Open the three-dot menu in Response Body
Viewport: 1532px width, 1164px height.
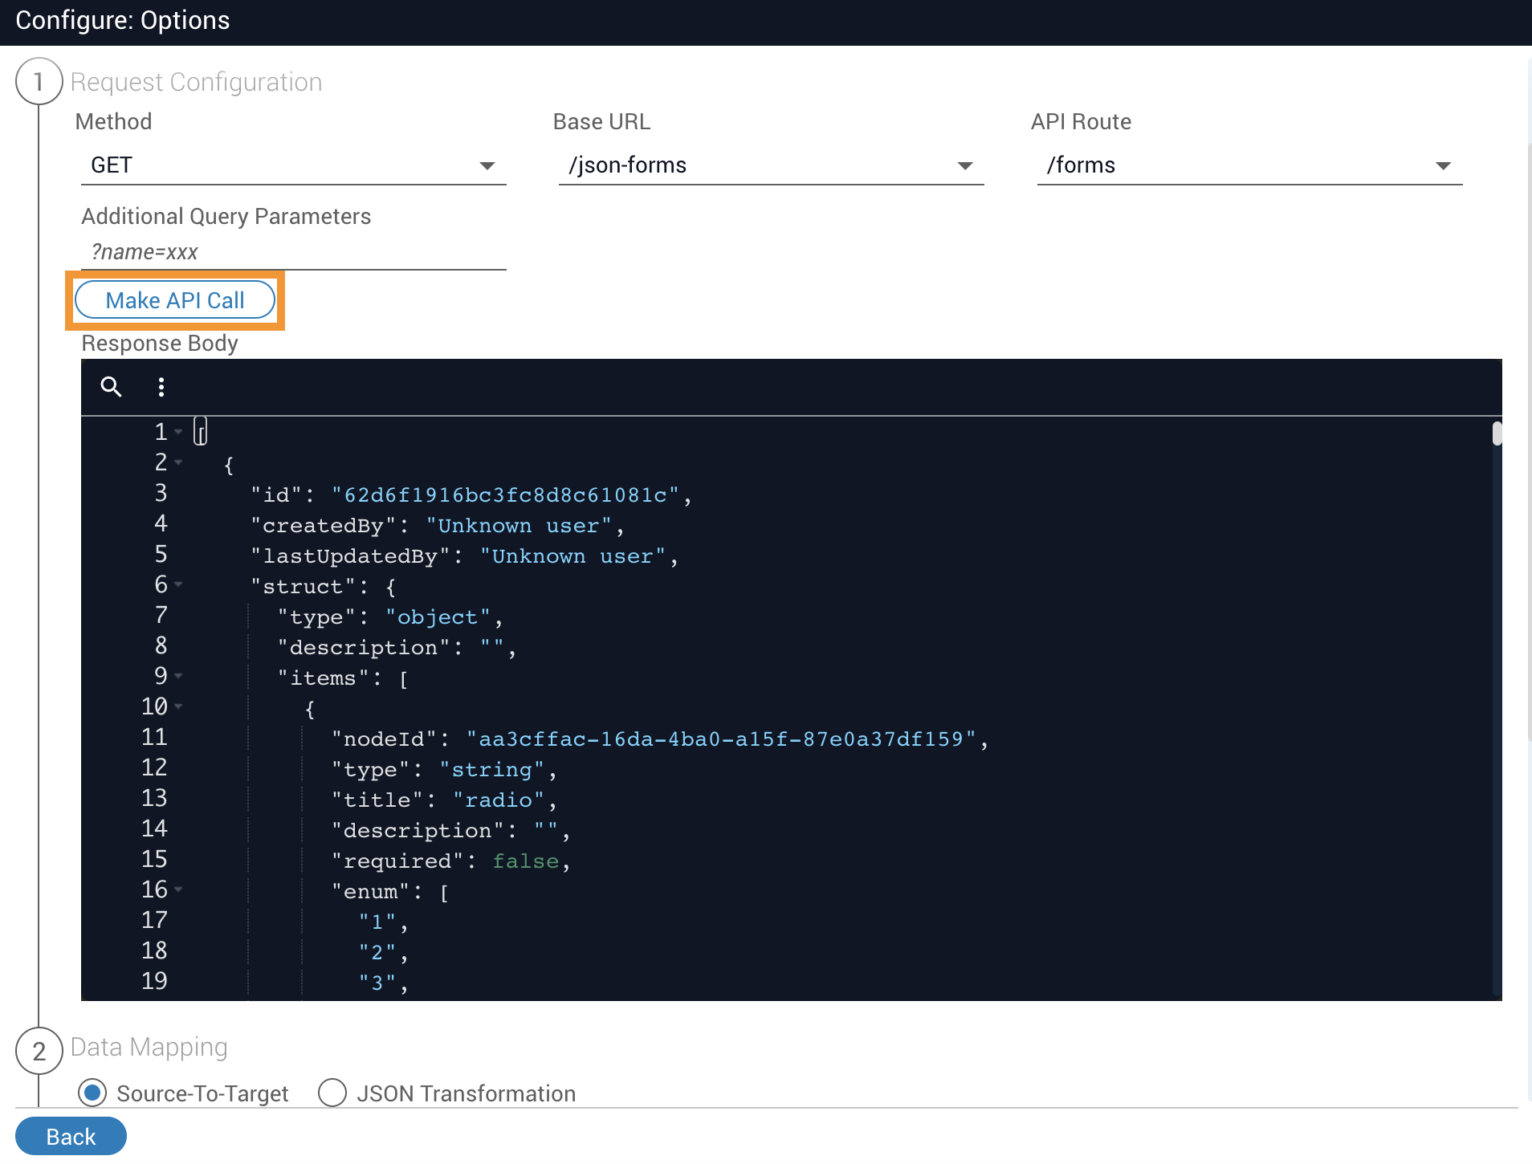click(161, 387)
